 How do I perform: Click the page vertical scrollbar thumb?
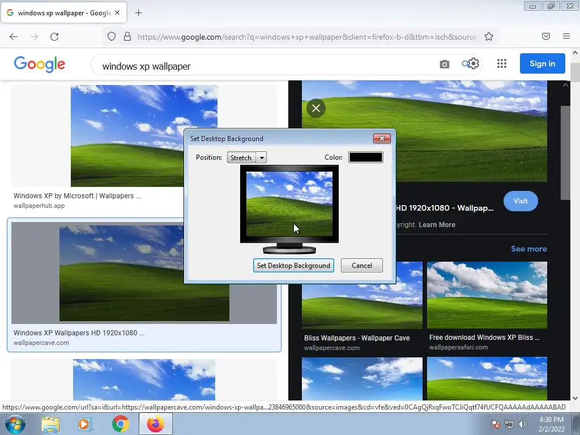pos(575,72)
